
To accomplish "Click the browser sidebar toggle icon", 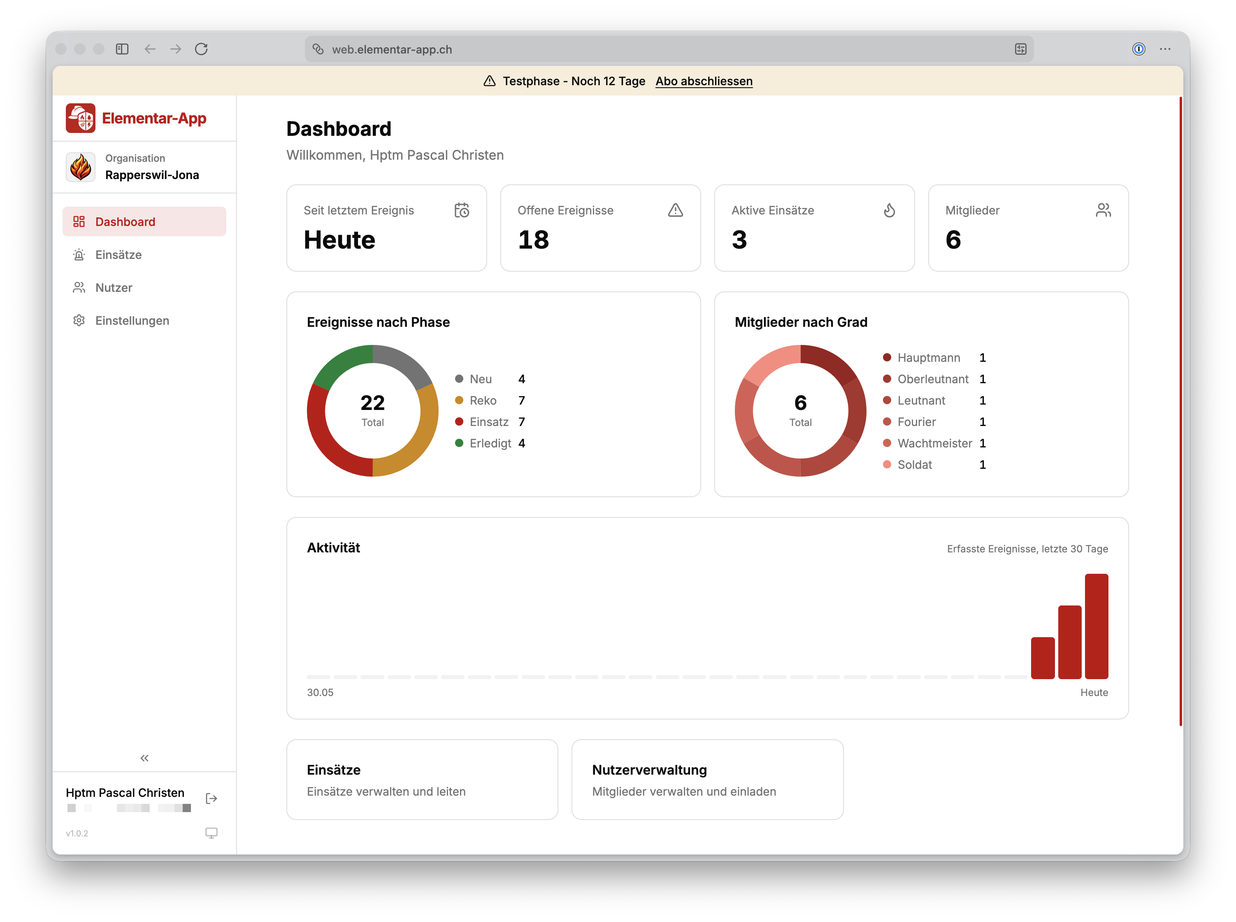I will tap(122, 49).
